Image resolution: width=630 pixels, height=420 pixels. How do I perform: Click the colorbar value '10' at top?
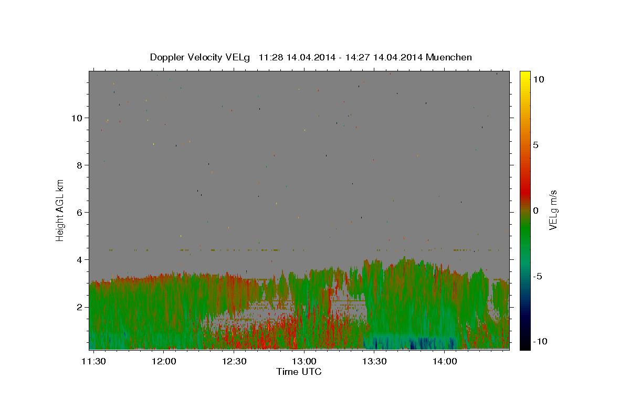point(539,79)
